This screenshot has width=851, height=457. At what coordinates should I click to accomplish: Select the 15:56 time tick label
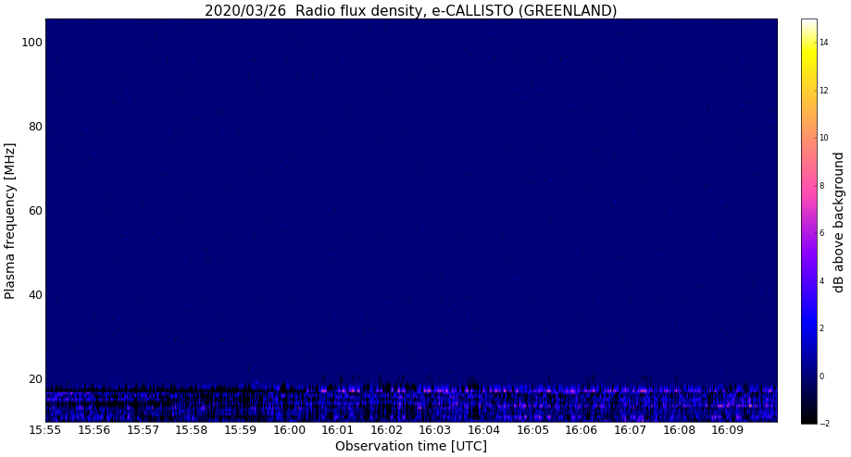pos(94,430)
